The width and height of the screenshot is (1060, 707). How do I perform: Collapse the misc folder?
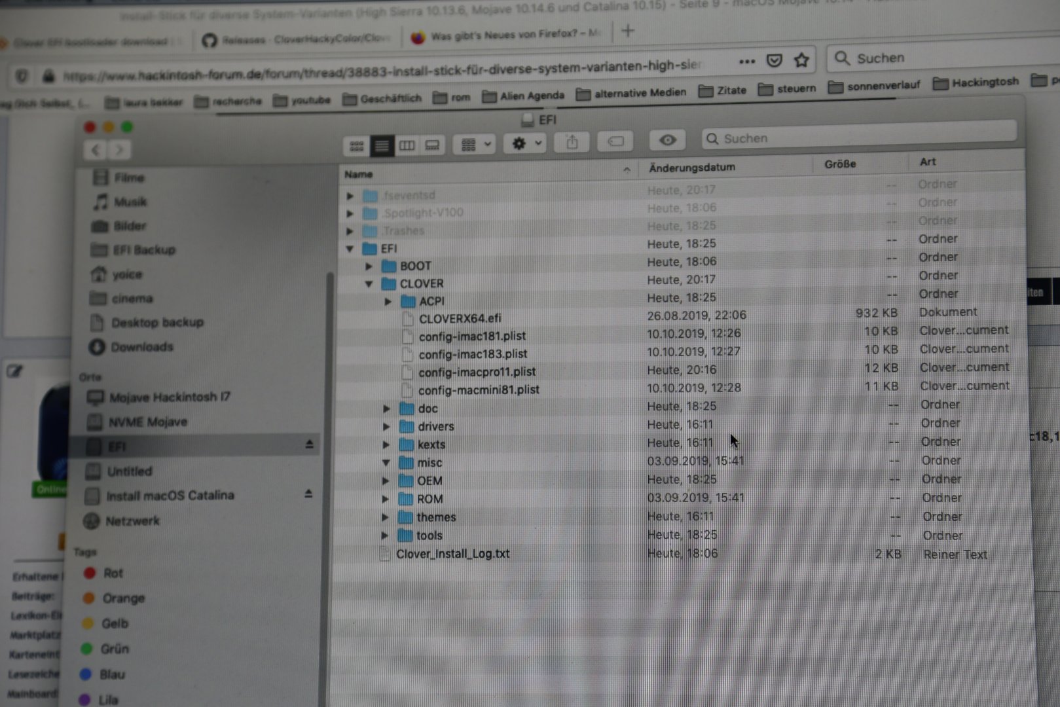click(386, 463)
